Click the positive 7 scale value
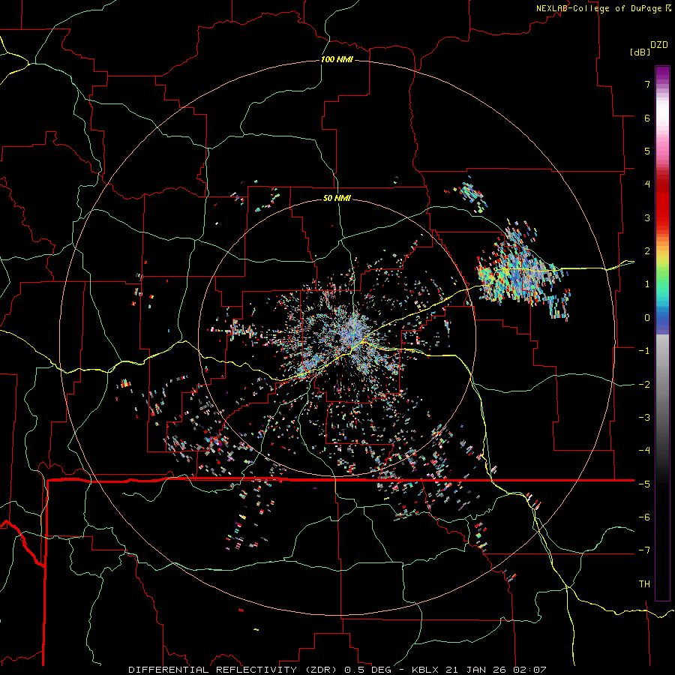 (x=647, y=84)
